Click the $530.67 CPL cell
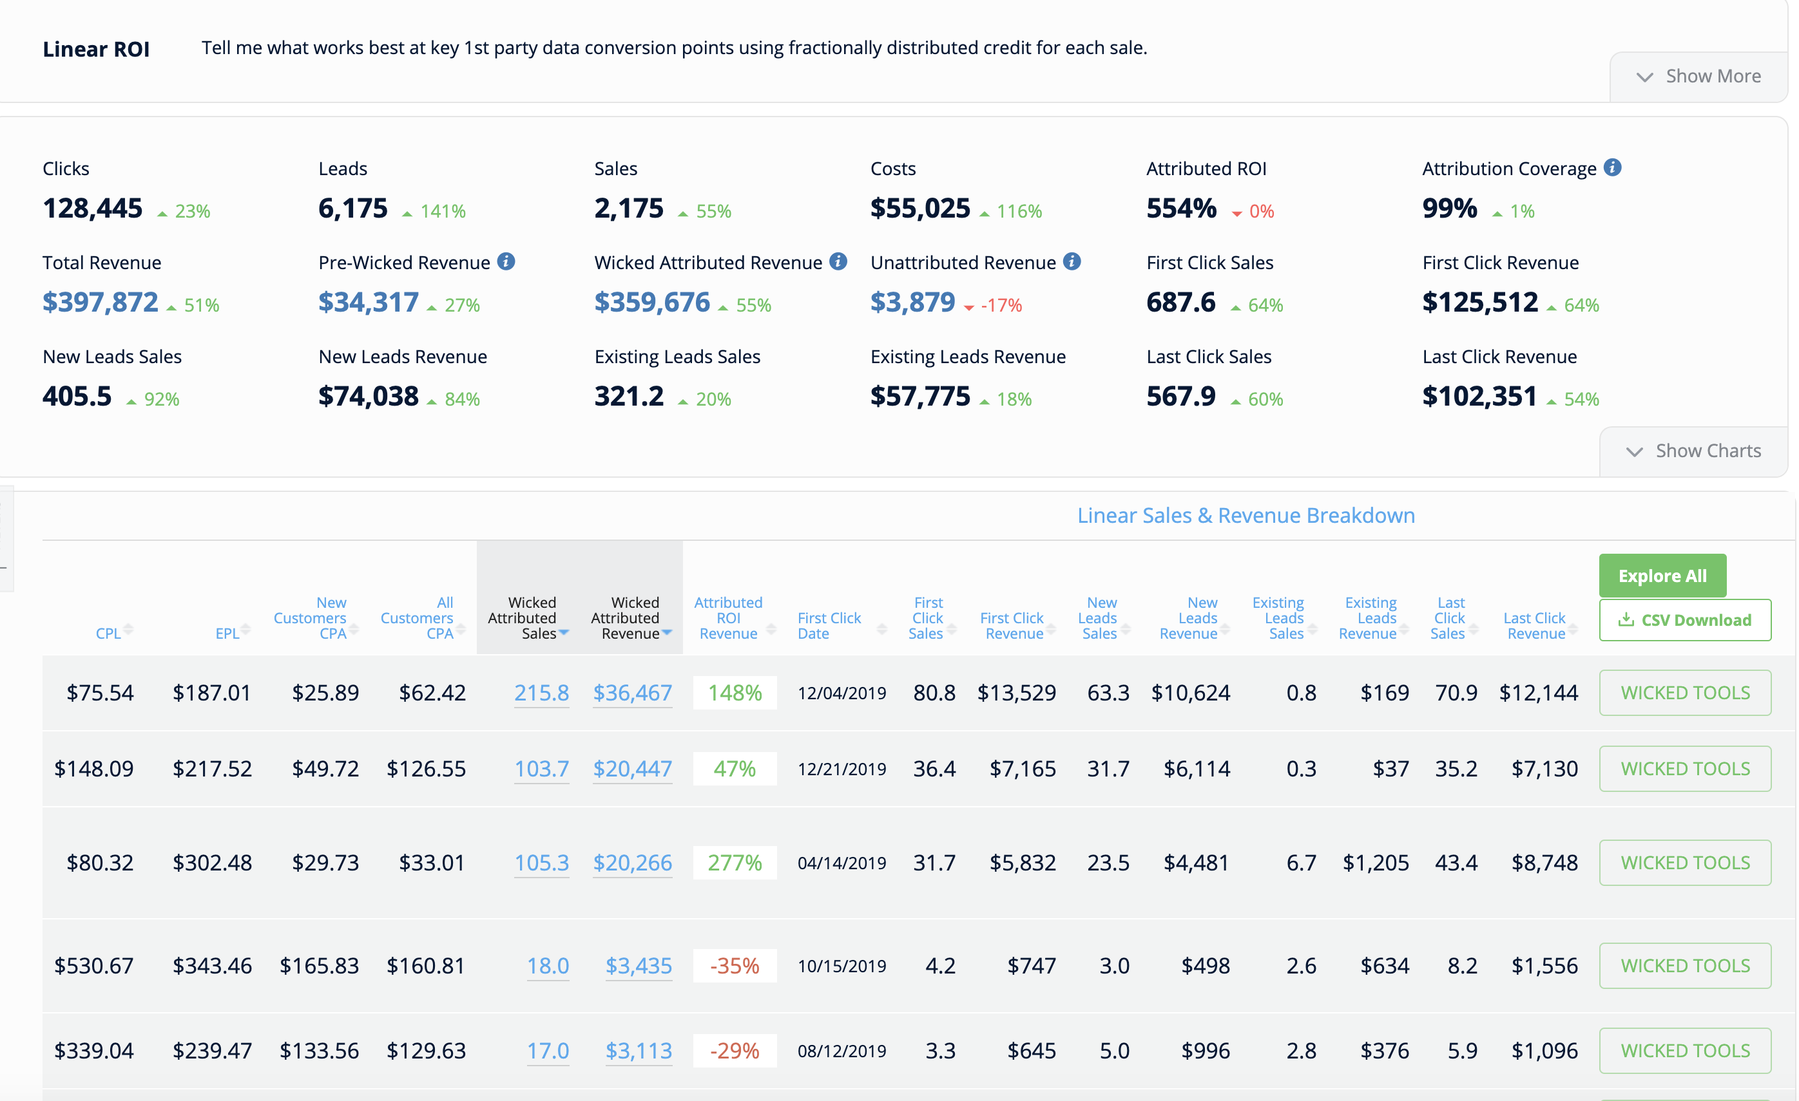The width and height of the screenshot is (1799, 1101). (94, 965)
